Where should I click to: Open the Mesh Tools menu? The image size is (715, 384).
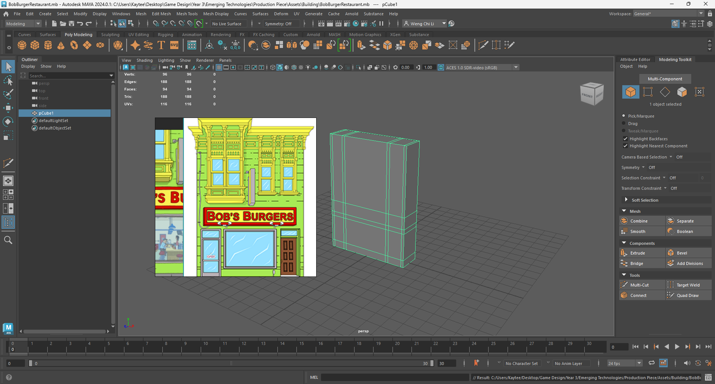pos(187,14)
